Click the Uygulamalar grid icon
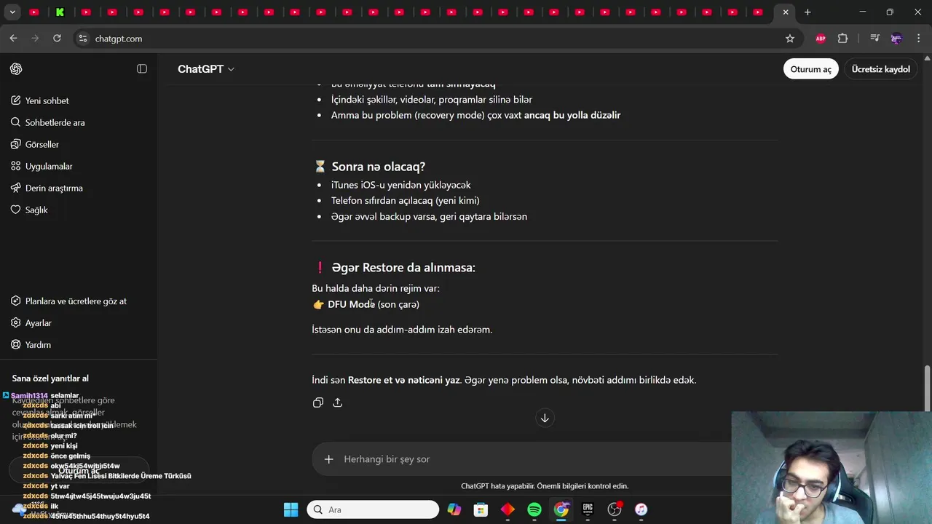The height and width of the screenshot is (524, 932). tap(16, 166)
